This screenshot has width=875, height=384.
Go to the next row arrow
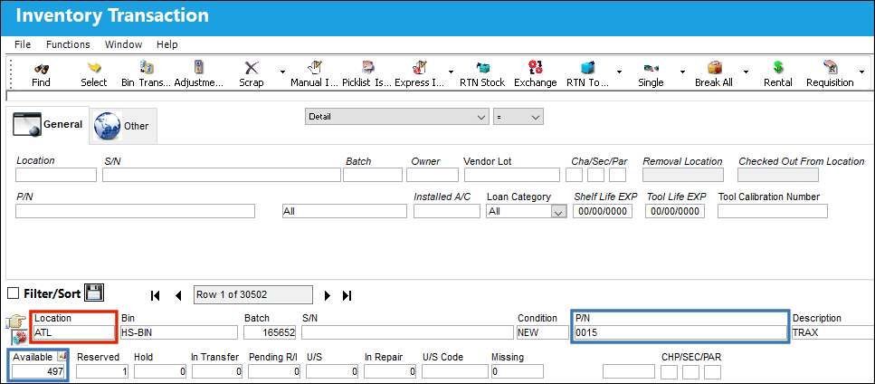328,295
